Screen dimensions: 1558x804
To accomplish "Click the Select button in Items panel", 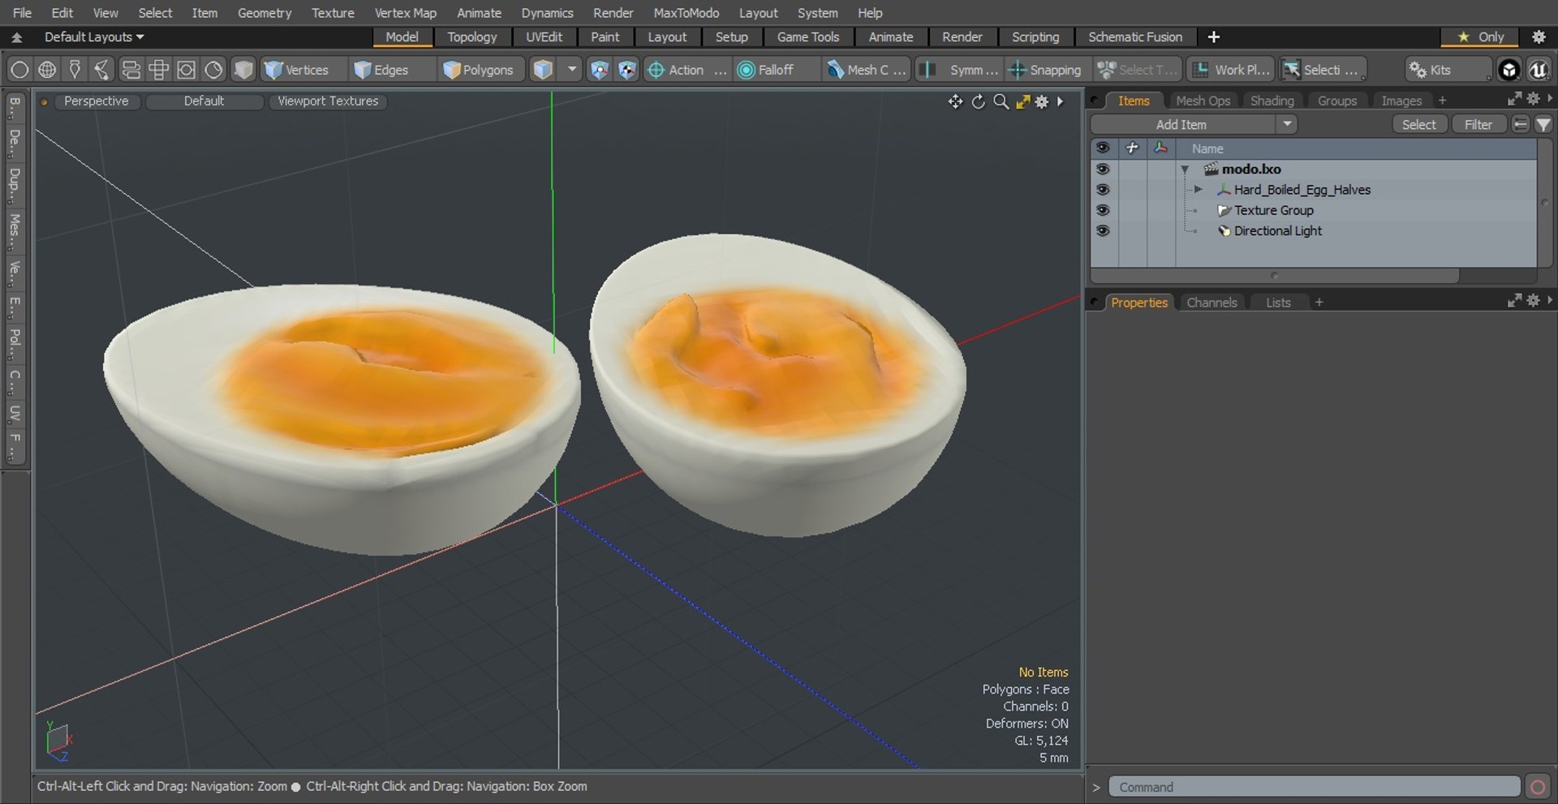I will point(1418,124).
